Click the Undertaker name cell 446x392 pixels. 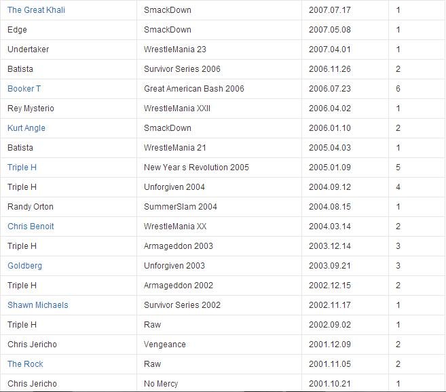click(69, 50)
